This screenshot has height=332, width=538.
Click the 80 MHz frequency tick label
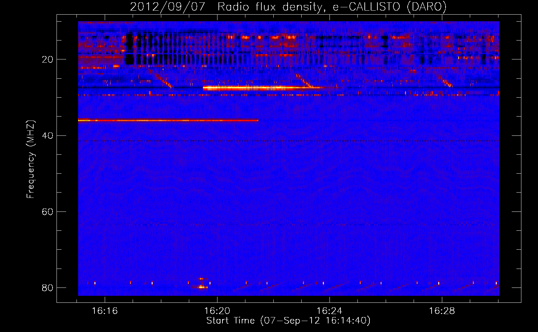(x=48, y=288)
